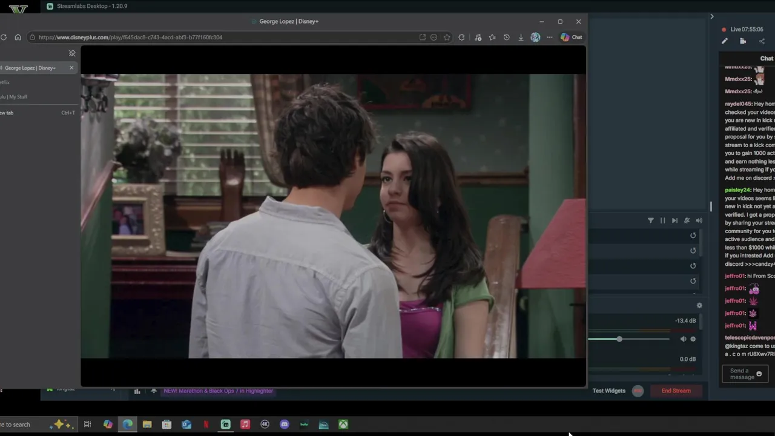Edit stream info pencil icon
This screenshot has height=436, width=775.
724,41
